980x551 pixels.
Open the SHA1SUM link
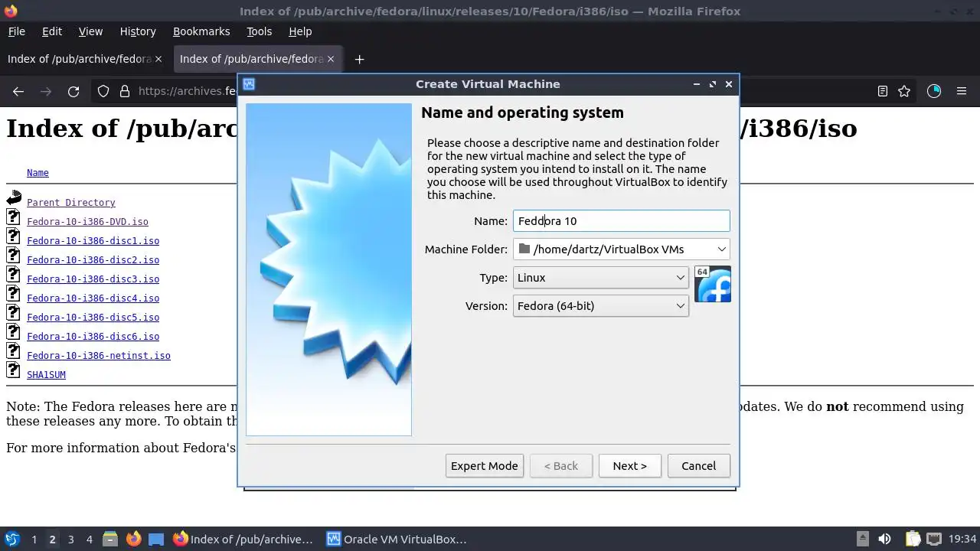46,375
